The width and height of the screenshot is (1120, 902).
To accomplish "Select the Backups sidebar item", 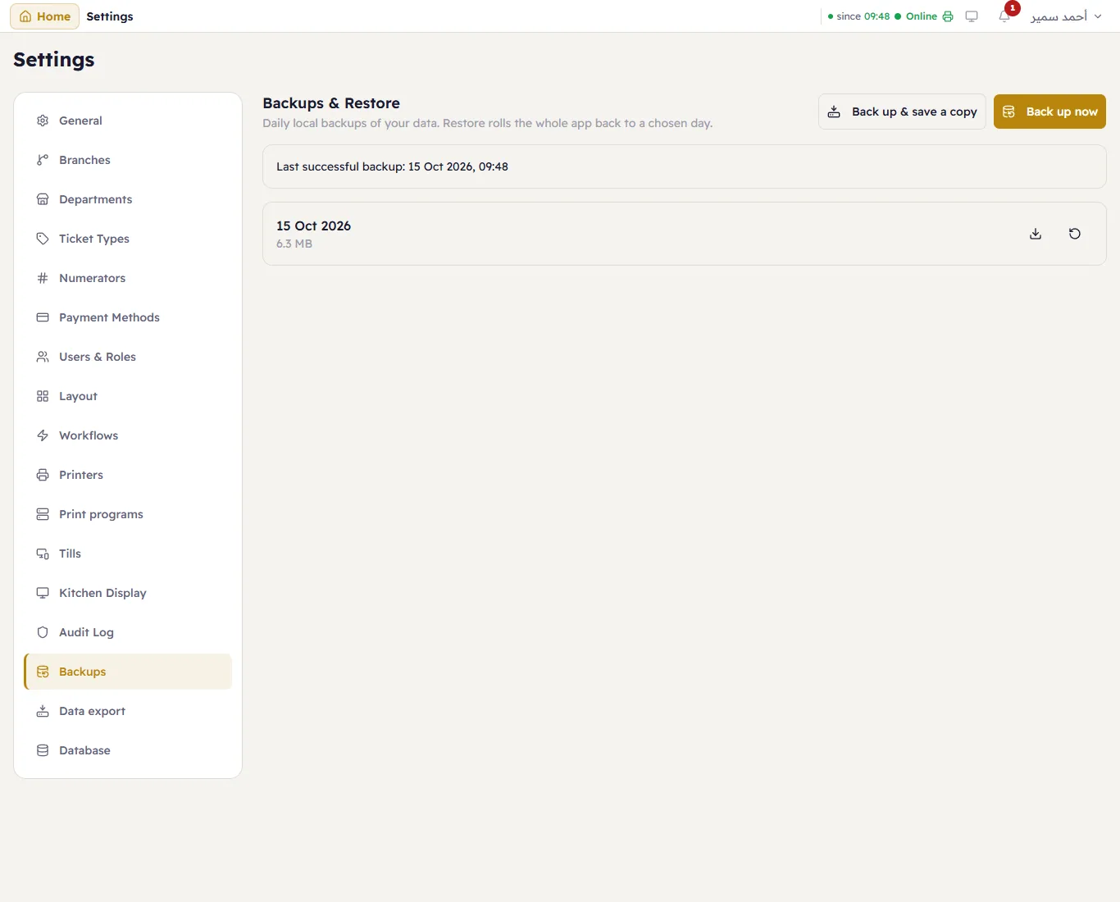I will 128,672.
